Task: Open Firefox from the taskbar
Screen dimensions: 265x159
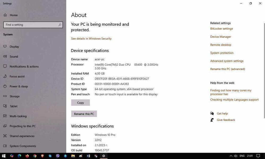Action: pyautogui.click(x=27, y=156)
